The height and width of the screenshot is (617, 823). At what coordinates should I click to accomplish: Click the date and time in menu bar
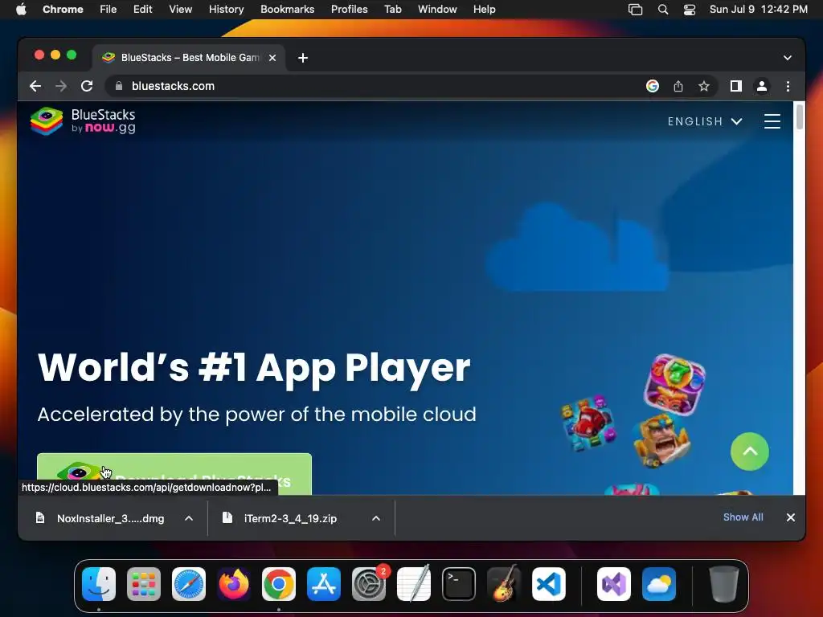[x=759, y=10]
